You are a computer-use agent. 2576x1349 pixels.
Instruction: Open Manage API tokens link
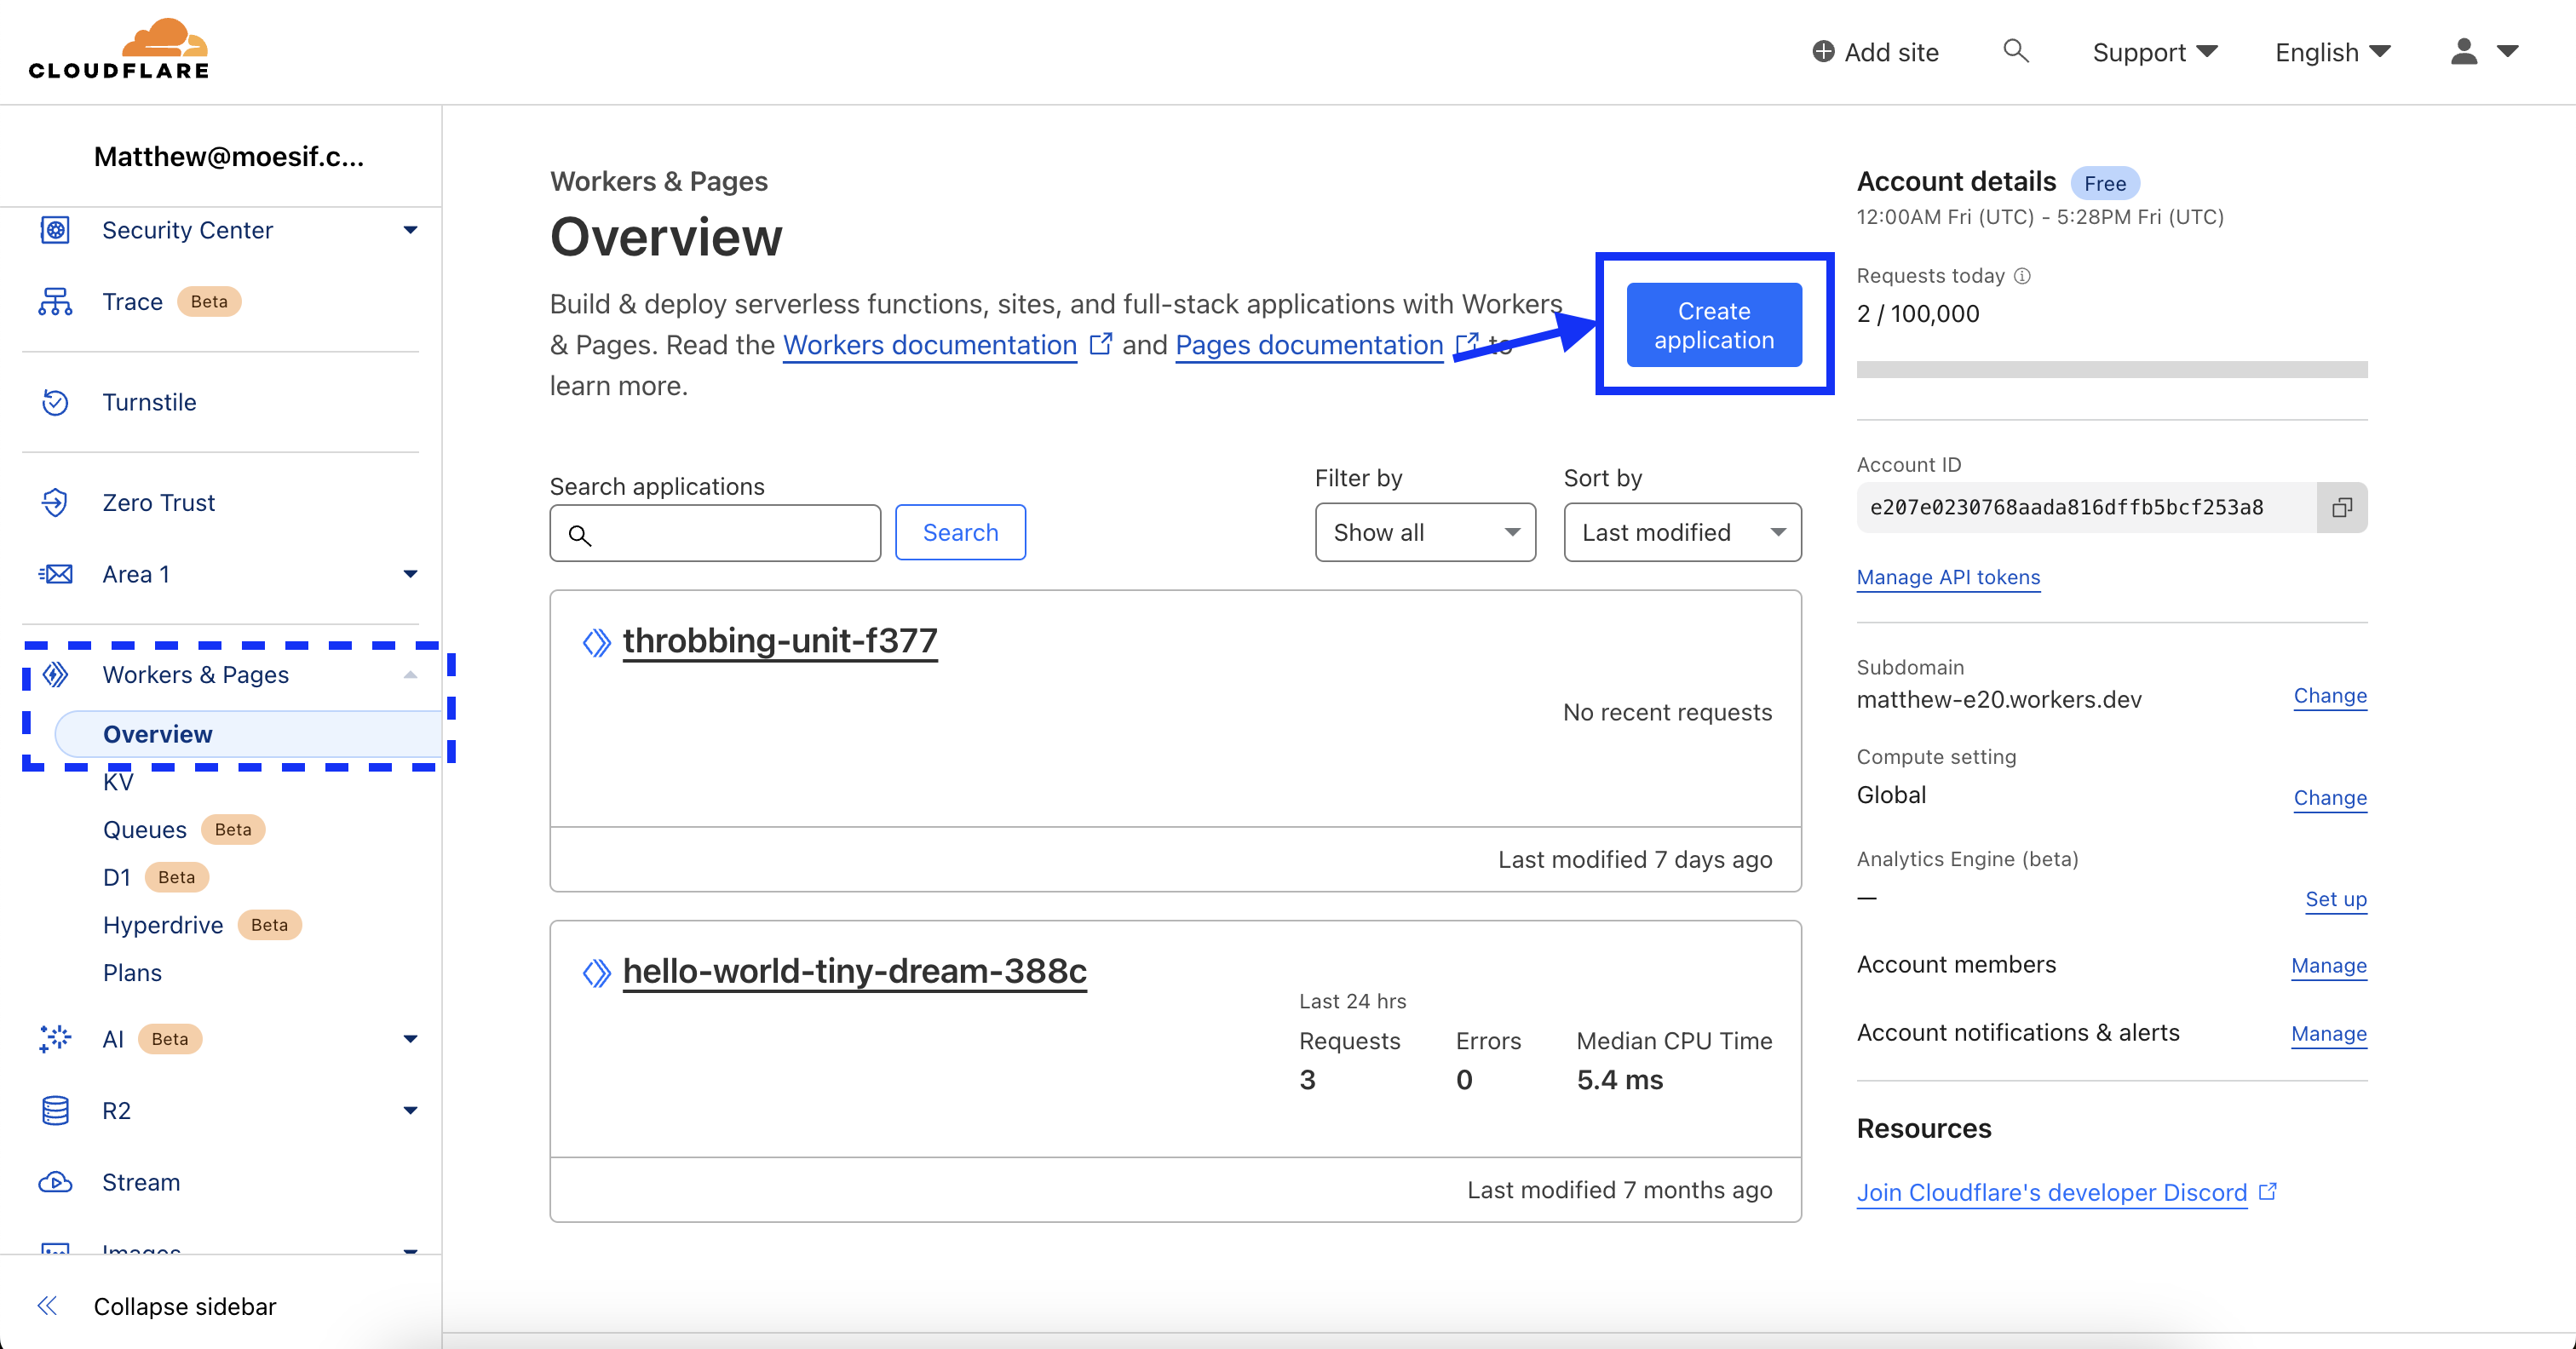click(x=1948, y=577)
